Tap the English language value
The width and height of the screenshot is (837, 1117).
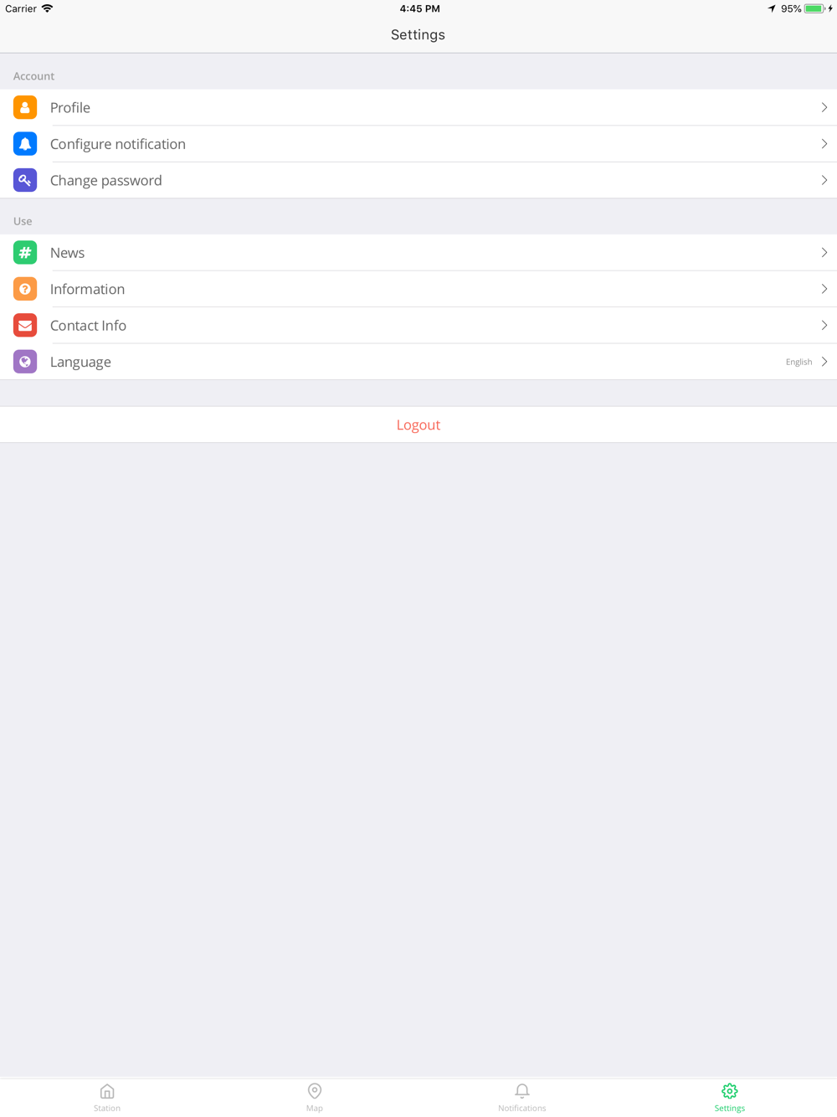(798, 362)
